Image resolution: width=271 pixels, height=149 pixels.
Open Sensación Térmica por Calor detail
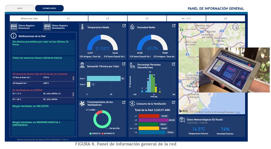click(x=124, y=64)
